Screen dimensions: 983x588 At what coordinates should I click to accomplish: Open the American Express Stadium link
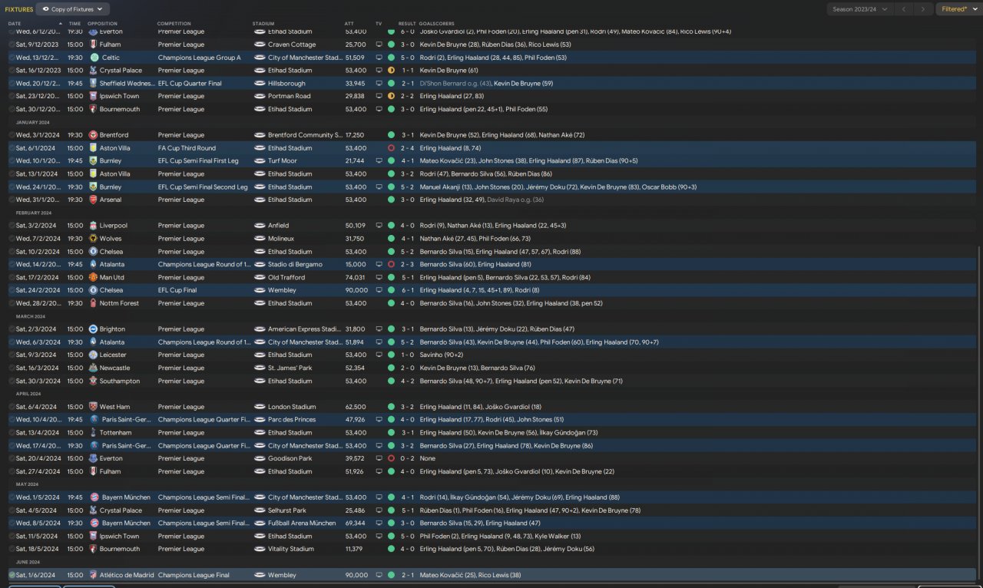point(305,329)
